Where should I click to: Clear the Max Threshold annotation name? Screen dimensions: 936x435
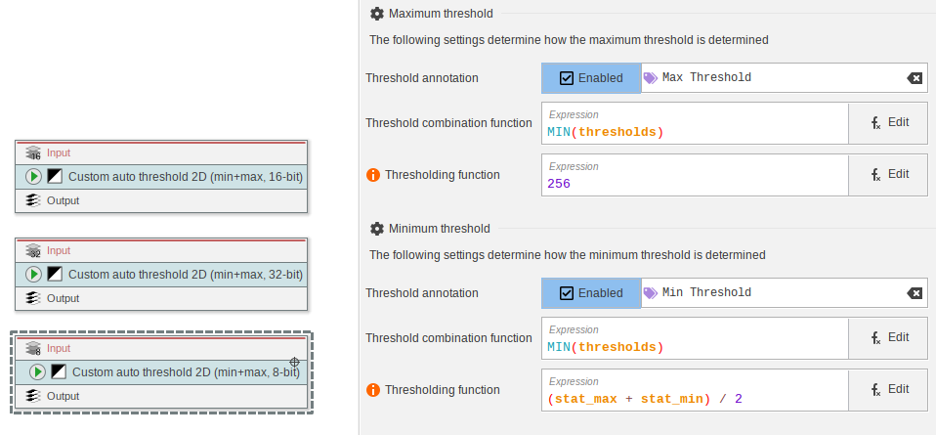pyautogui.click(x=914, y=78)
